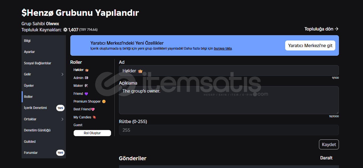Select the Hølder role with crown emoji
Screen dimensions: 363x168
click(x=81, y=70)
